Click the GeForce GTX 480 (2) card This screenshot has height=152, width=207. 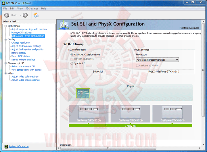pos(131,114)
